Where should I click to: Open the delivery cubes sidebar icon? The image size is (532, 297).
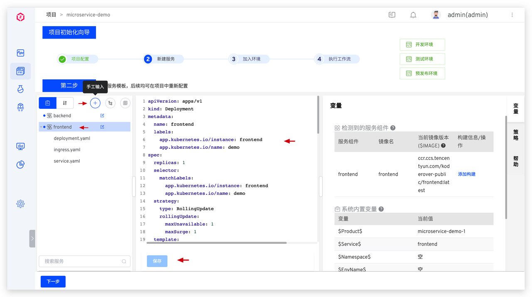tap(20, 107)
